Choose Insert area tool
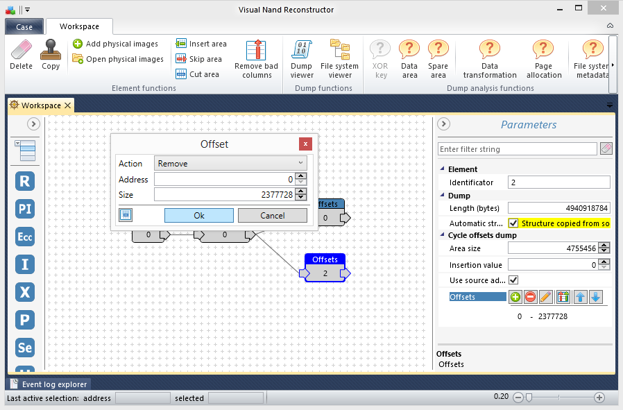The width and height of the screenshot is (623, 410). [x=201, y=44]
